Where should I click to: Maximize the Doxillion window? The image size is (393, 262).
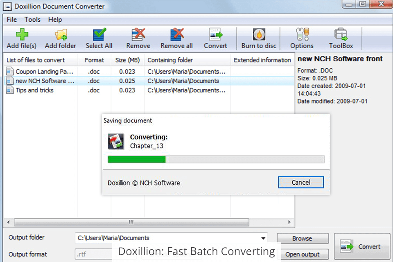point(362,4)
